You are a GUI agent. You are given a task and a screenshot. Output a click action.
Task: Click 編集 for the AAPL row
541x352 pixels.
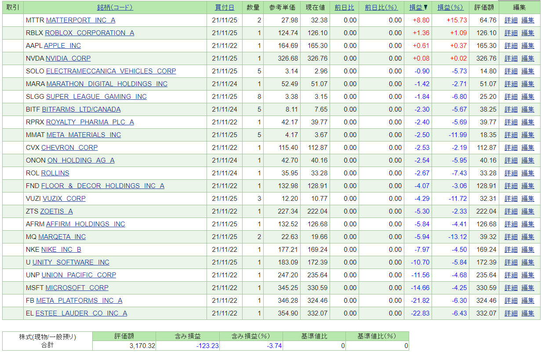point(528,46)
